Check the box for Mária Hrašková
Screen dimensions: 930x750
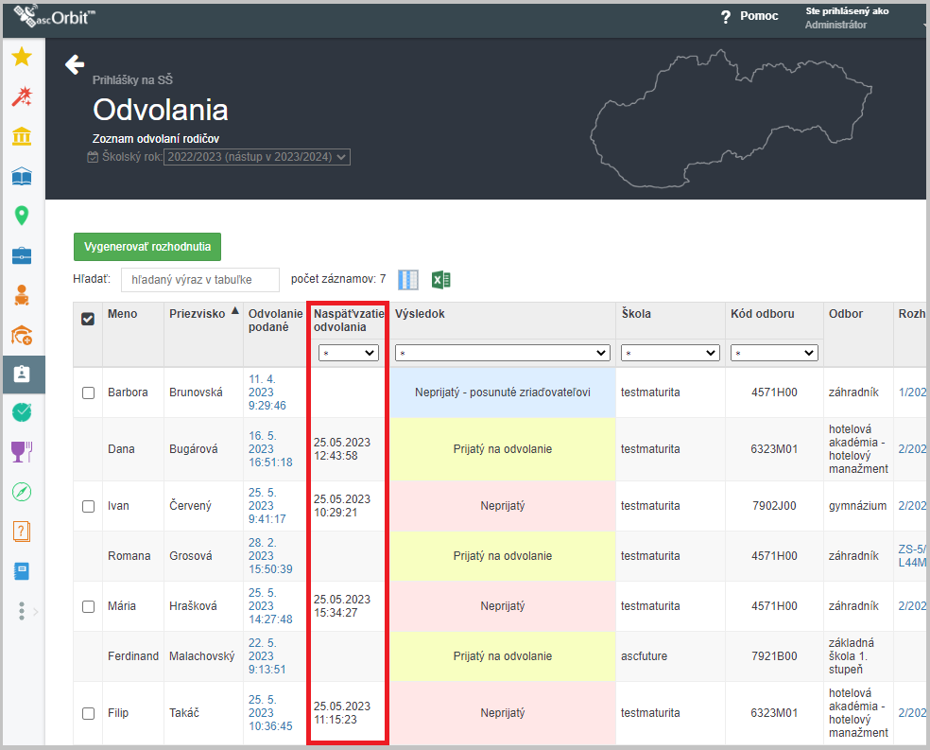pos(89,606)
